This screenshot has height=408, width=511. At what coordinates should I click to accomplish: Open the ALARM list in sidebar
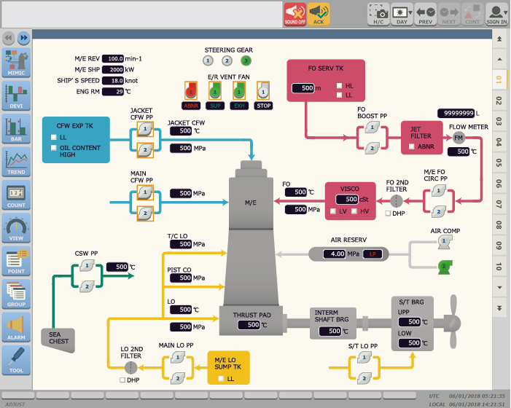point(16,328)
